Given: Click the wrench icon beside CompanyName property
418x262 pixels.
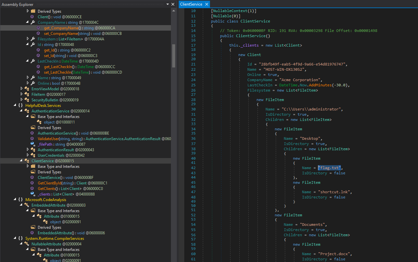Looking at the screenshot, I should coord(33,22).
